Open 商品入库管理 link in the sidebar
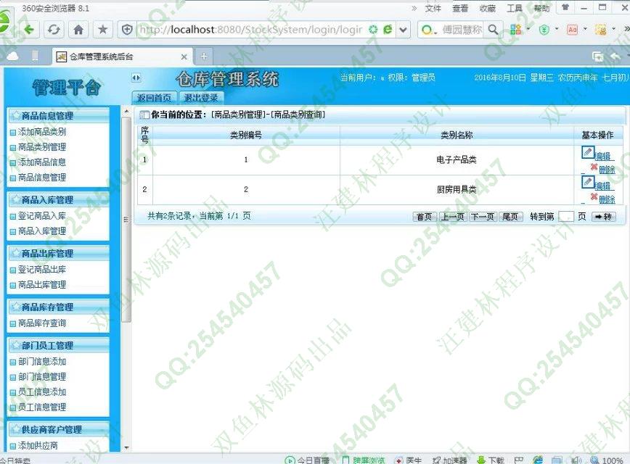 point(42,231)
